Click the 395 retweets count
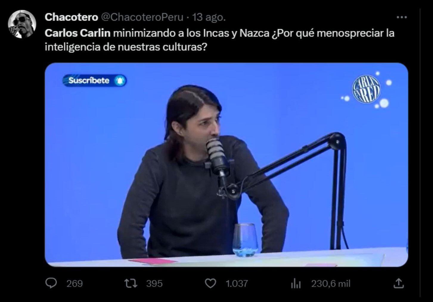The image size is (433, 302). click(154, 284)
